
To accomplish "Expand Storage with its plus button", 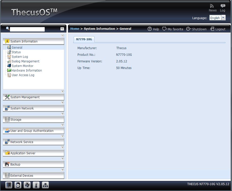I will point(63,114).
